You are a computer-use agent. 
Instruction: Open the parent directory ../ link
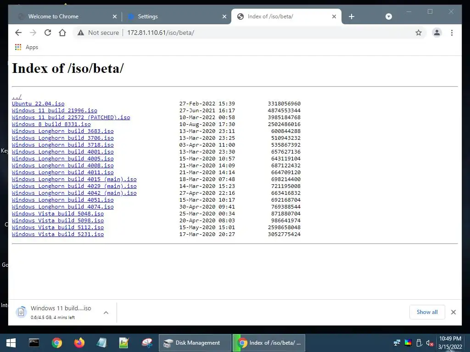[17, 97]
